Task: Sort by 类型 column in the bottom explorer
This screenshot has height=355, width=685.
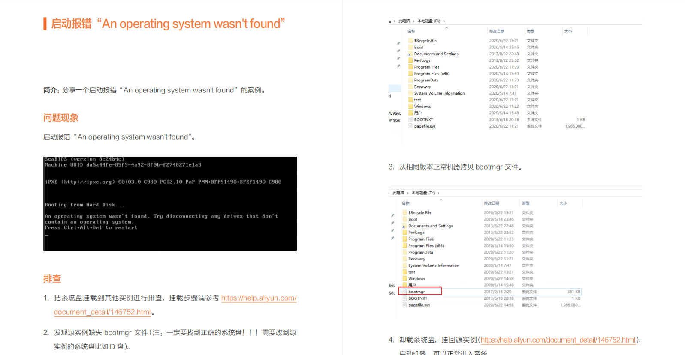Action: (x=525, y=203)
